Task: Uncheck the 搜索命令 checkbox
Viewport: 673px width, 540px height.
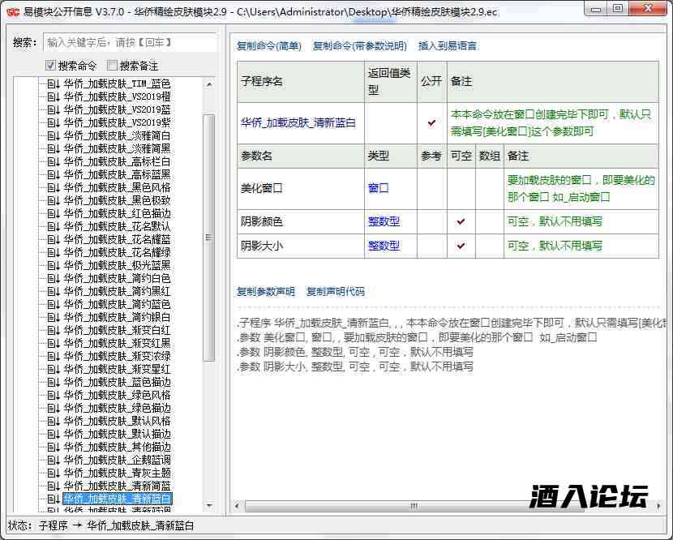Action: [50, 66]
